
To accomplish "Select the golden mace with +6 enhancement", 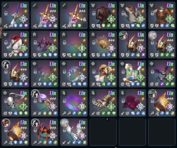I will (x=74, y=15).
